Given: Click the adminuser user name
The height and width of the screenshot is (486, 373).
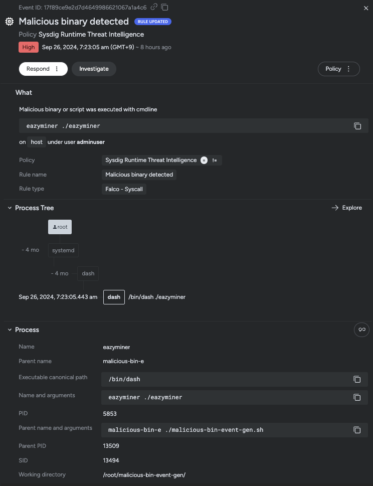Looking at the screenshot, I should pos(91,142).
